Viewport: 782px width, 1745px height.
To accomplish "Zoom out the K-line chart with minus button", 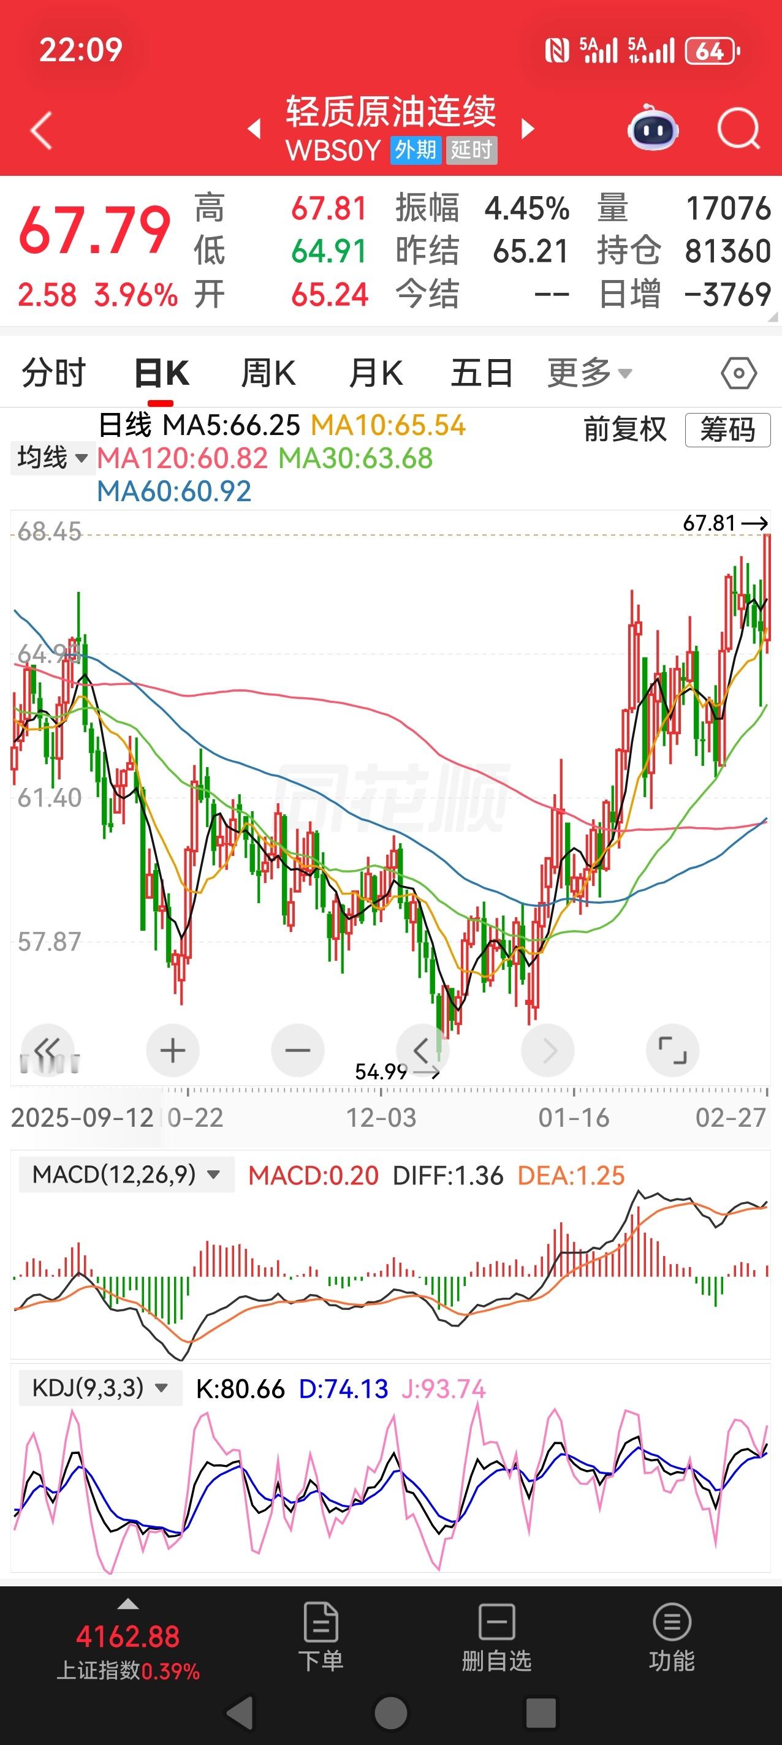I will (297, 1051).
